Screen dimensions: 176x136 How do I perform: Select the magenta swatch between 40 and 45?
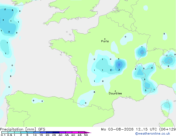coord(75,132)
